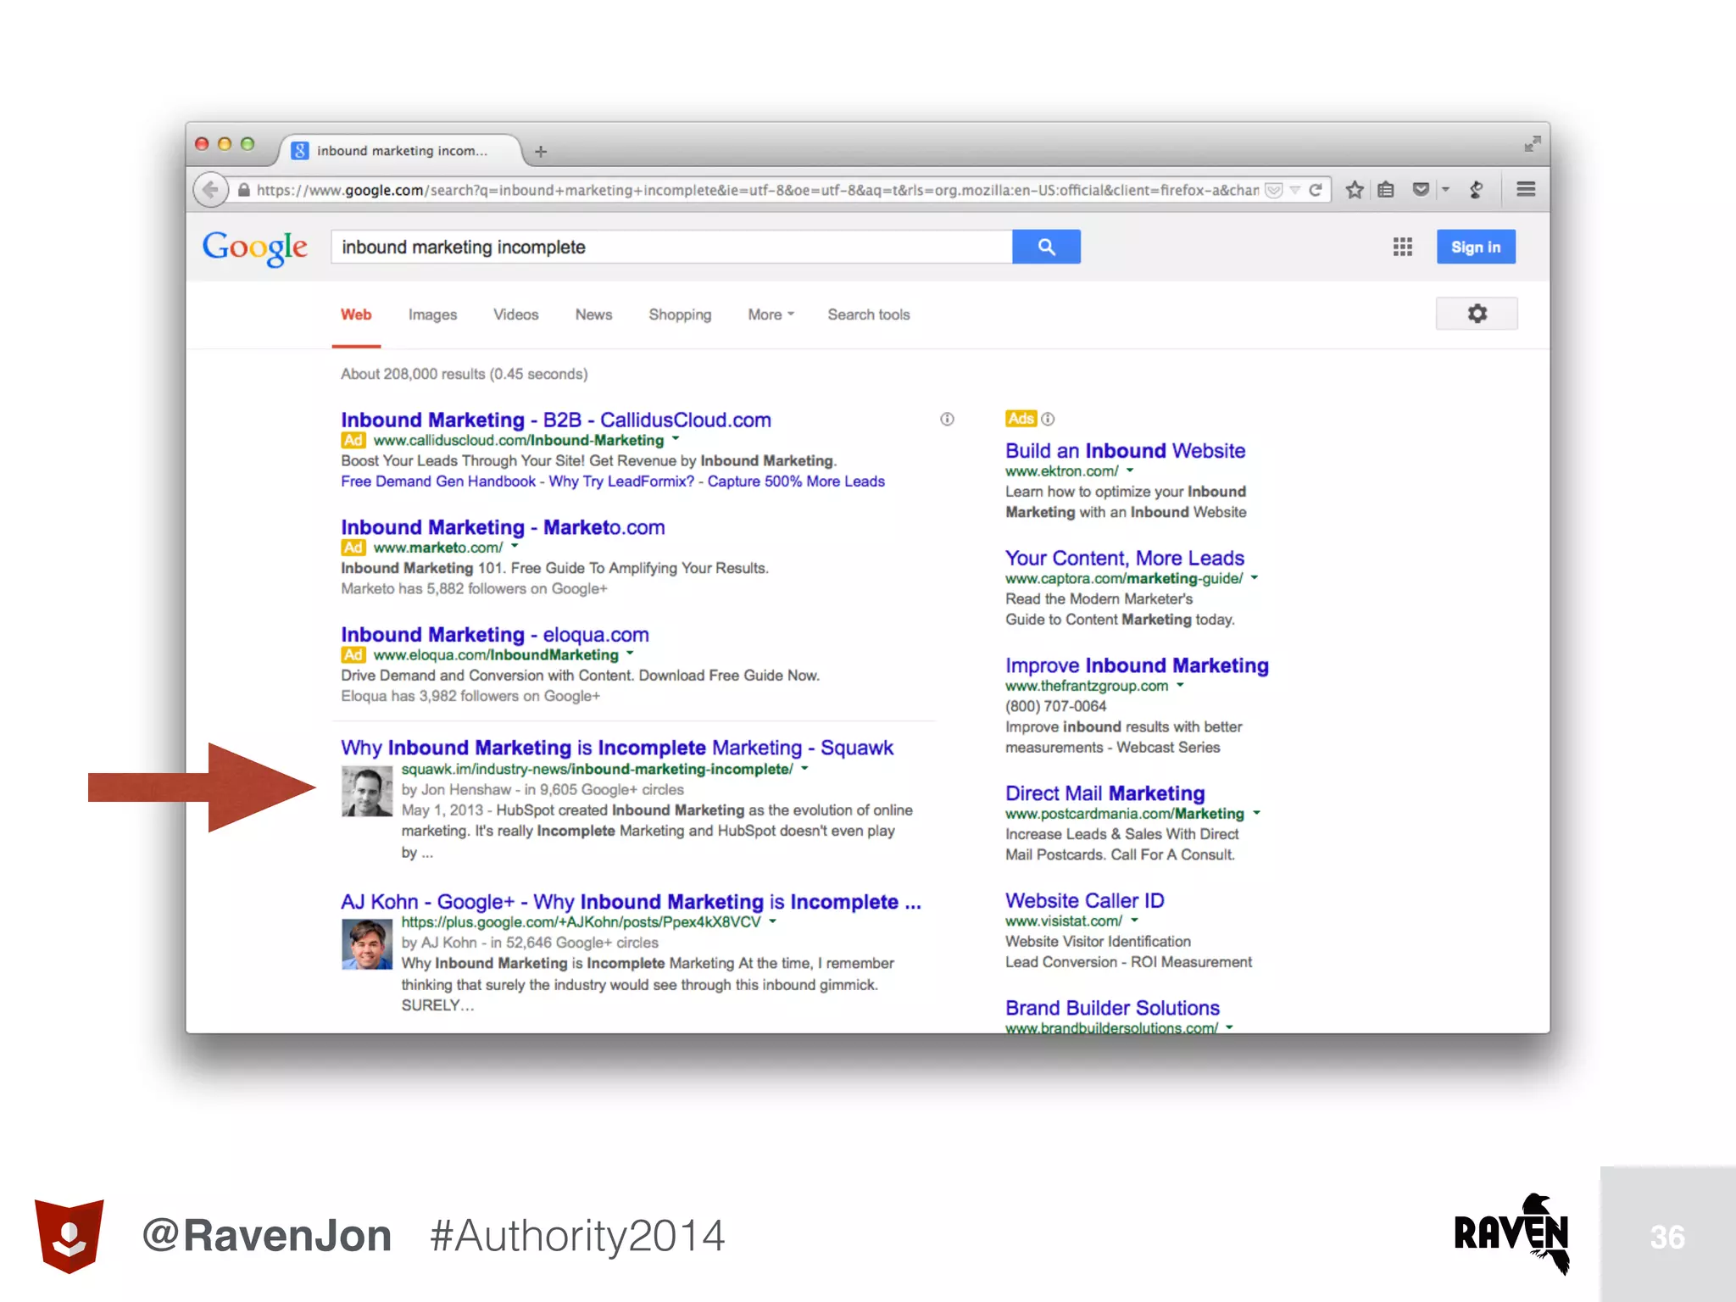The image size is (1736, 1302).
Task: Open a new tab with plus icon
Action: [541, 152]
